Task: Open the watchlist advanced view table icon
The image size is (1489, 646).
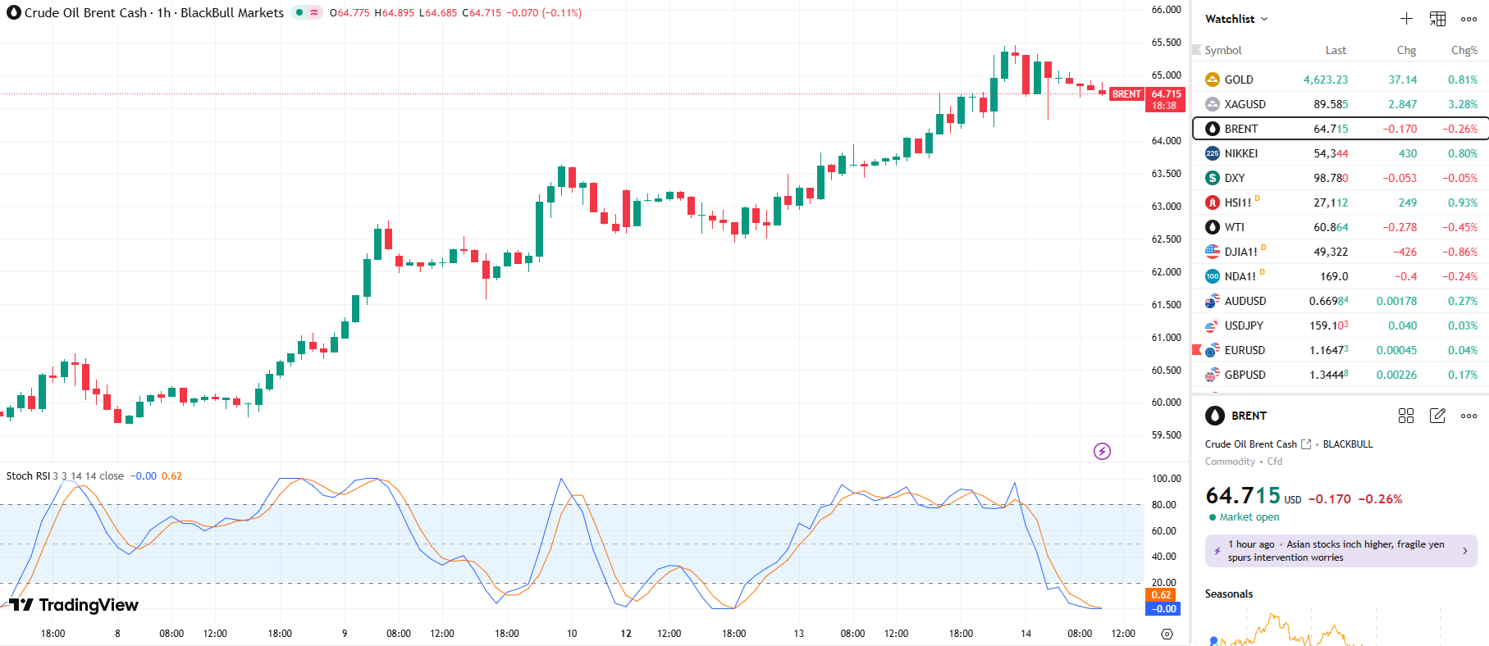Action: (1437, 19)
